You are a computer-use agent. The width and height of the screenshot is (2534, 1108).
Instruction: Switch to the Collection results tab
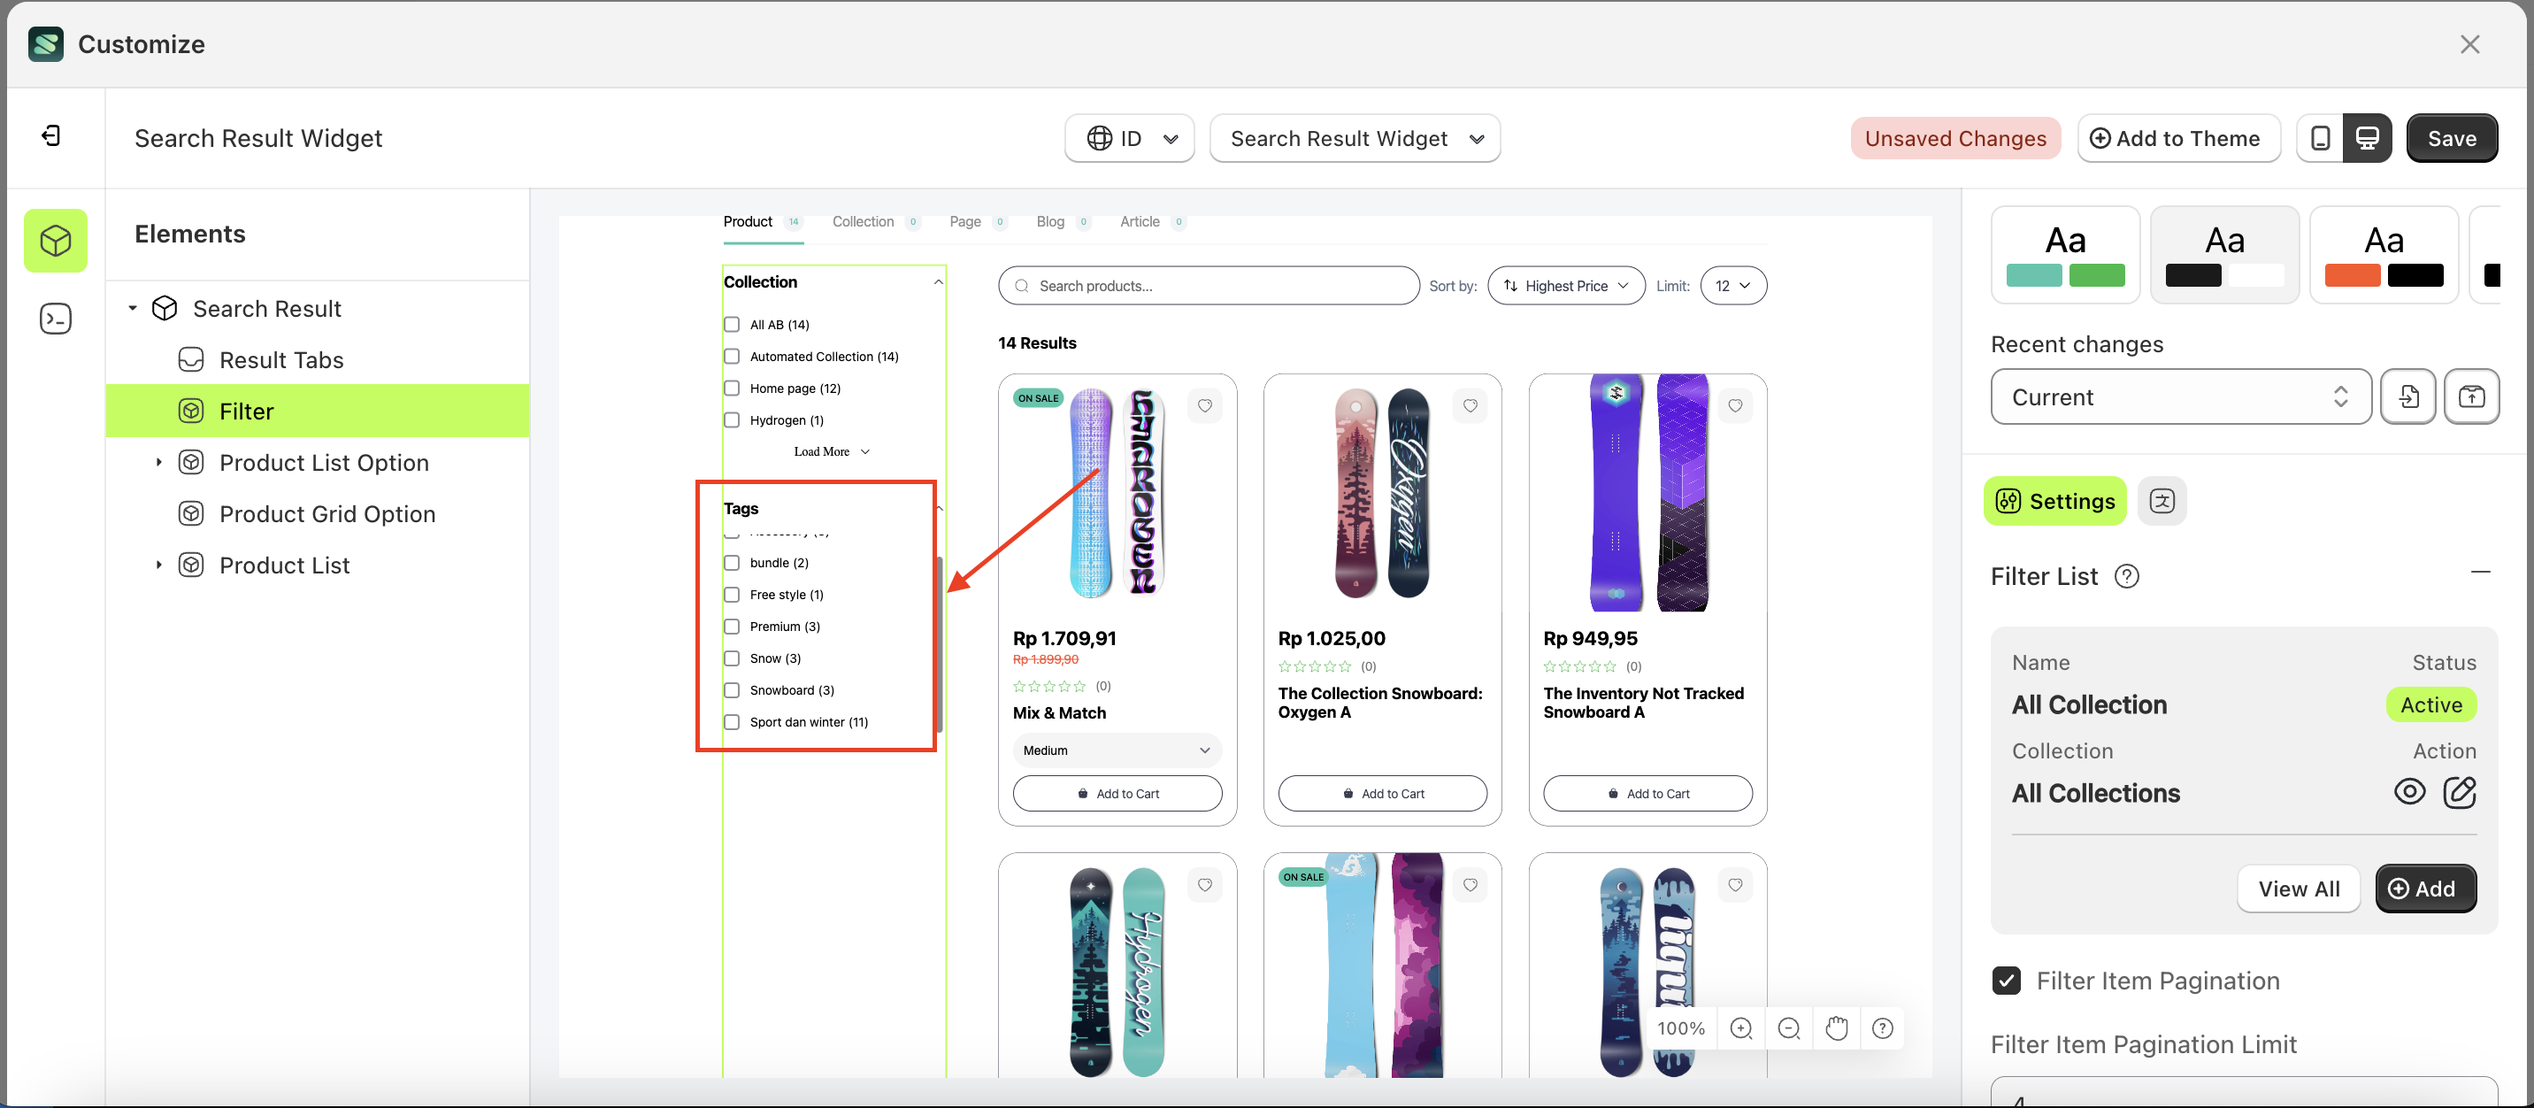tap(863, 221)
